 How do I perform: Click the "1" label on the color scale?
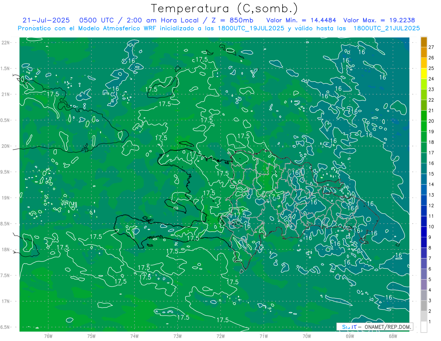click(430, 322)
